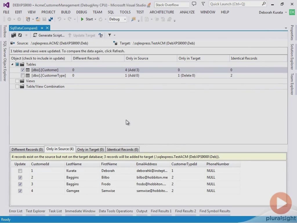Switch to Identical Records (0) tab
Image resolution: width=297 pixels, height=223 pixels.
click(x=123, y=150)
